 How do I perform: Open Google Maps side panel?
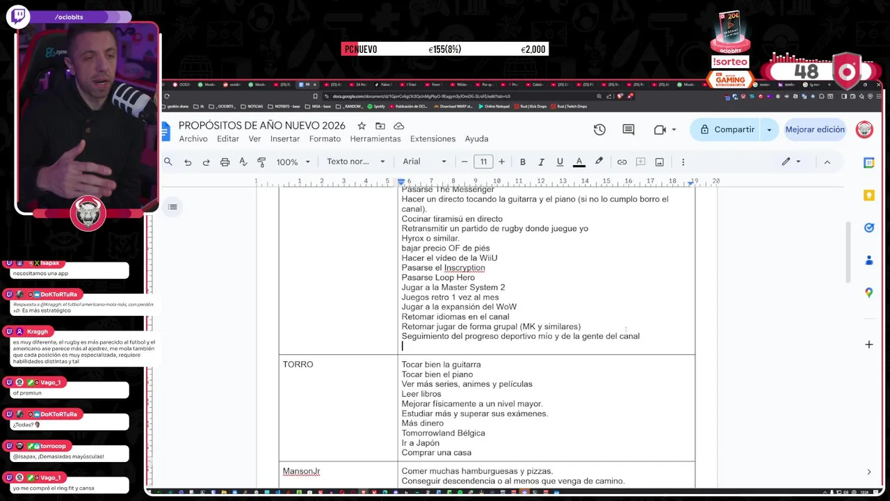tap(868, 293)
